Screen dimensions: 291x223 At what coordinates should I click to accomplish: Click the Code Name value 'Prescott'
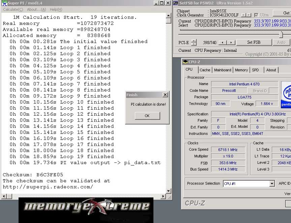[229, 90]
